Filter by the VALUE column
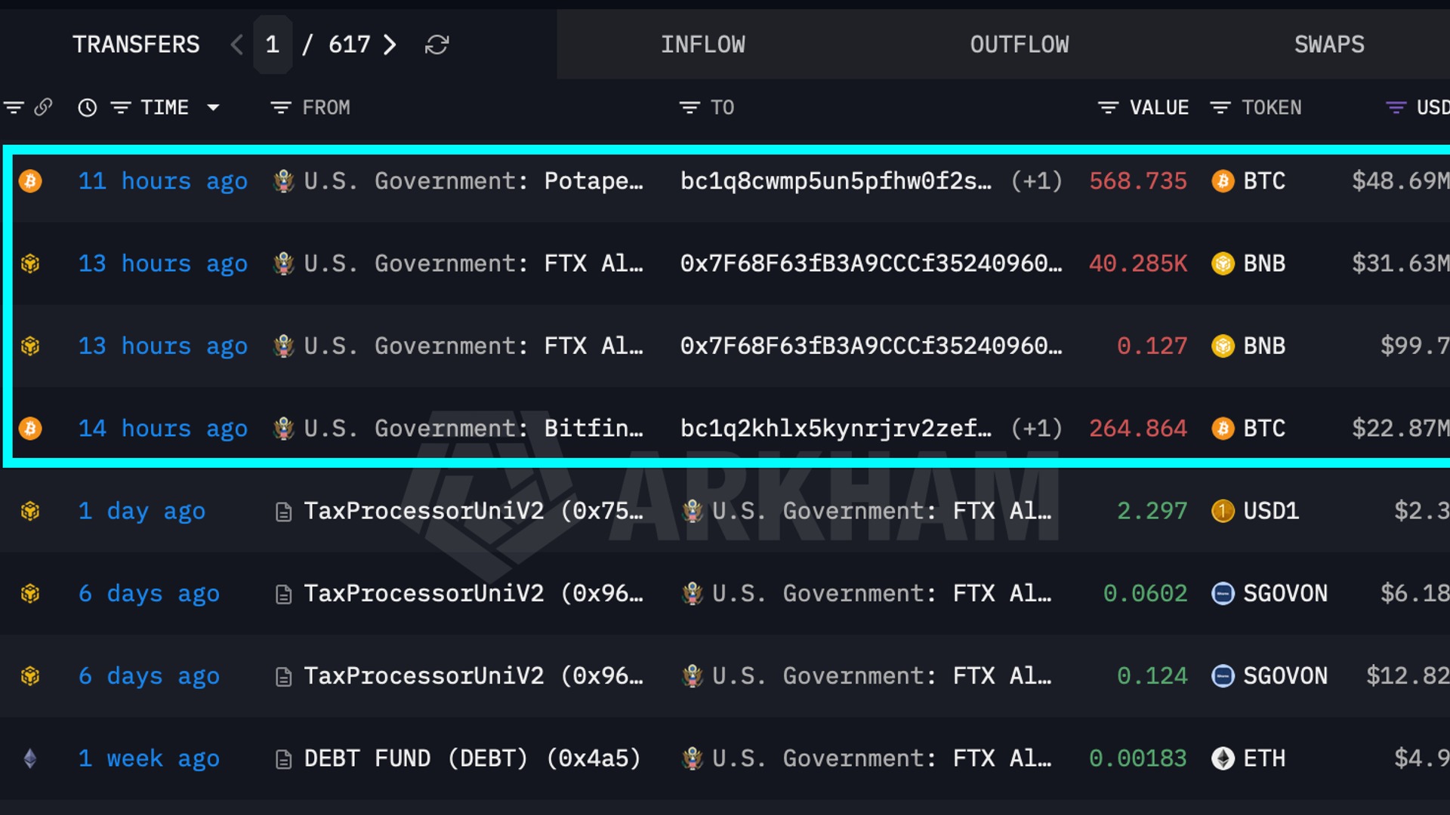Image resolution: width=1450 pixels, height=815 pixels. click(1108, 108)
